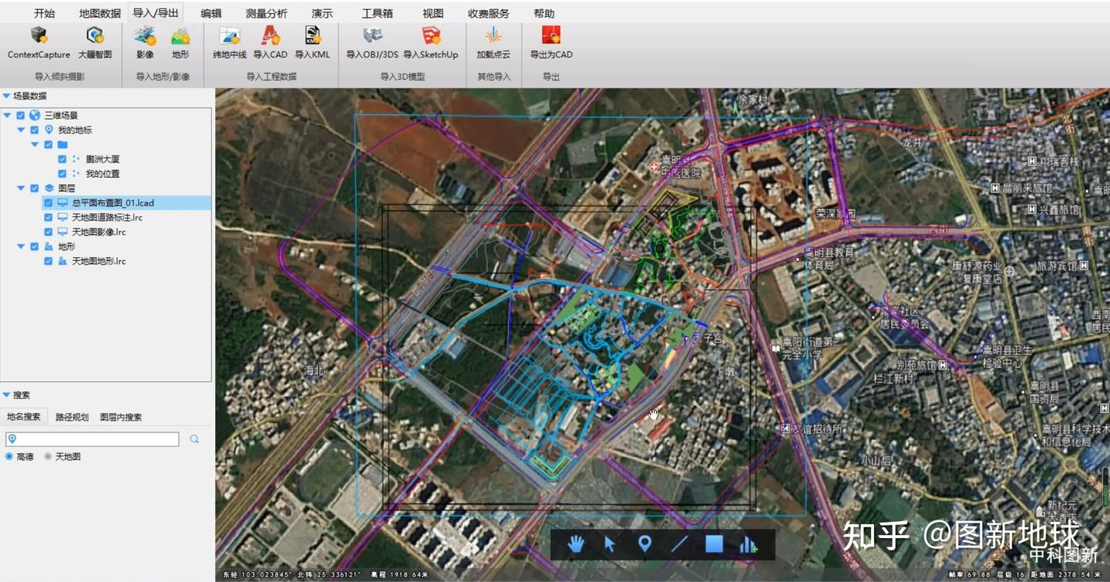Uncheck the 总平面布置图_01.lcad layer
This screenshot has height=582, width=1110.
pos(49,202)
